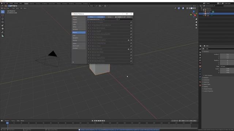Enable the Add Curve Extra Objects checkbox

click(x=90, y=52)
